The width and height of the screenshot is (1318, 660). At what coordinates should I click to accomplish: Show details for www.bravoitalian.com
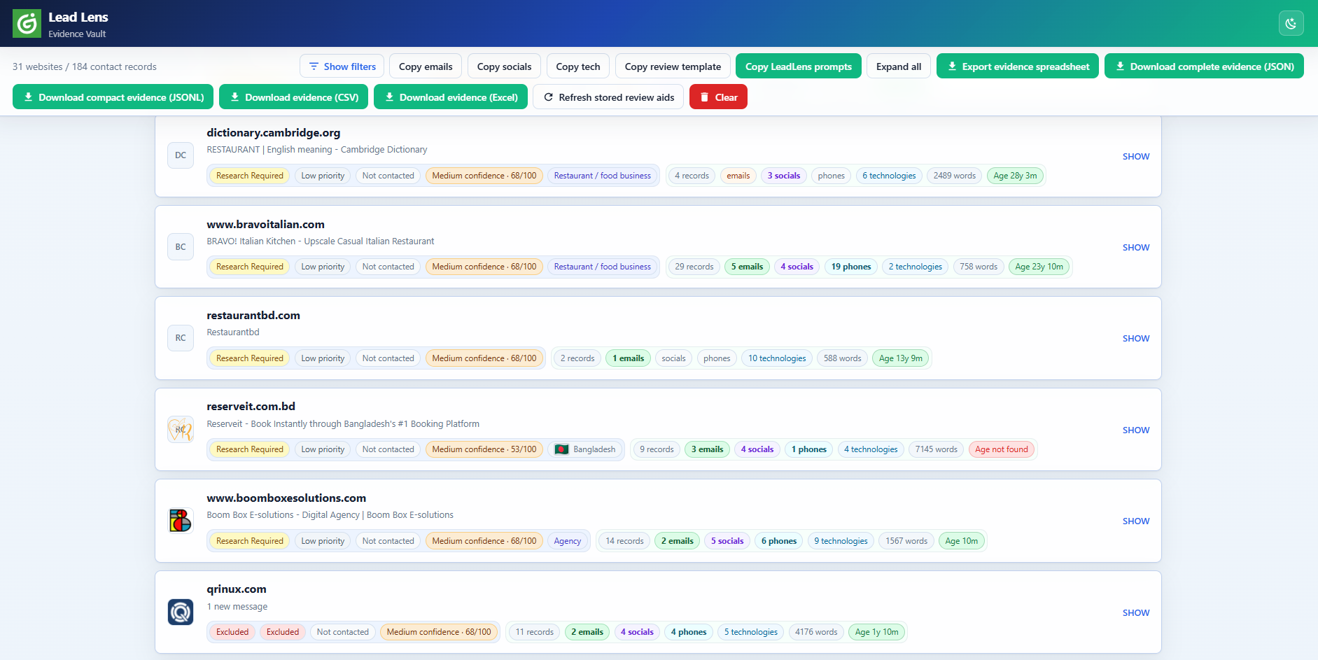(x=1135, y=247)
